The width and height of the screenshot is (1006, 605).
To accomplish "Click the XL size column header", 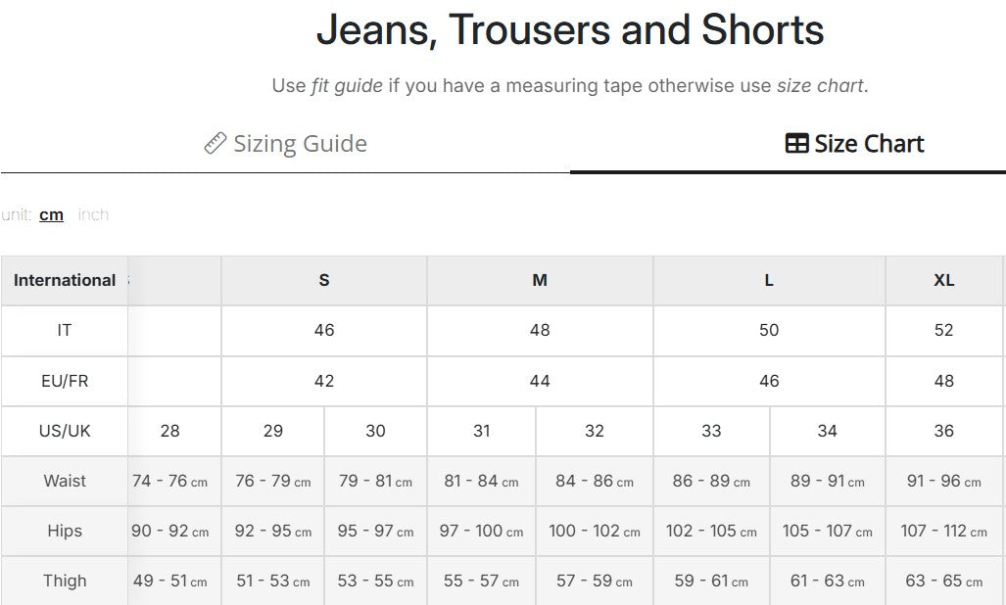I will (943, 281).
